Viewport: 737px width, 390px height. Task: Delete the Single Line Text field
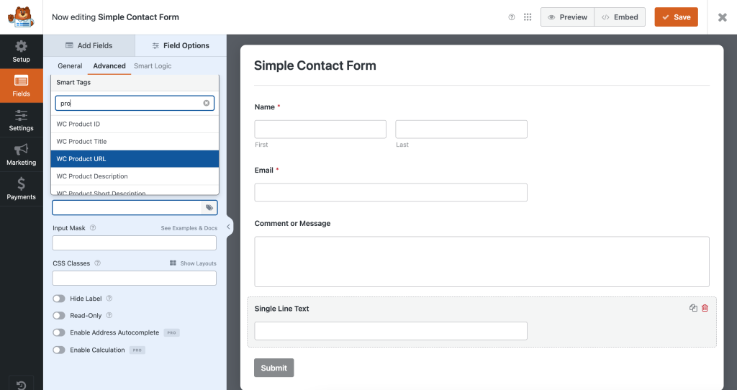point(705,308)
